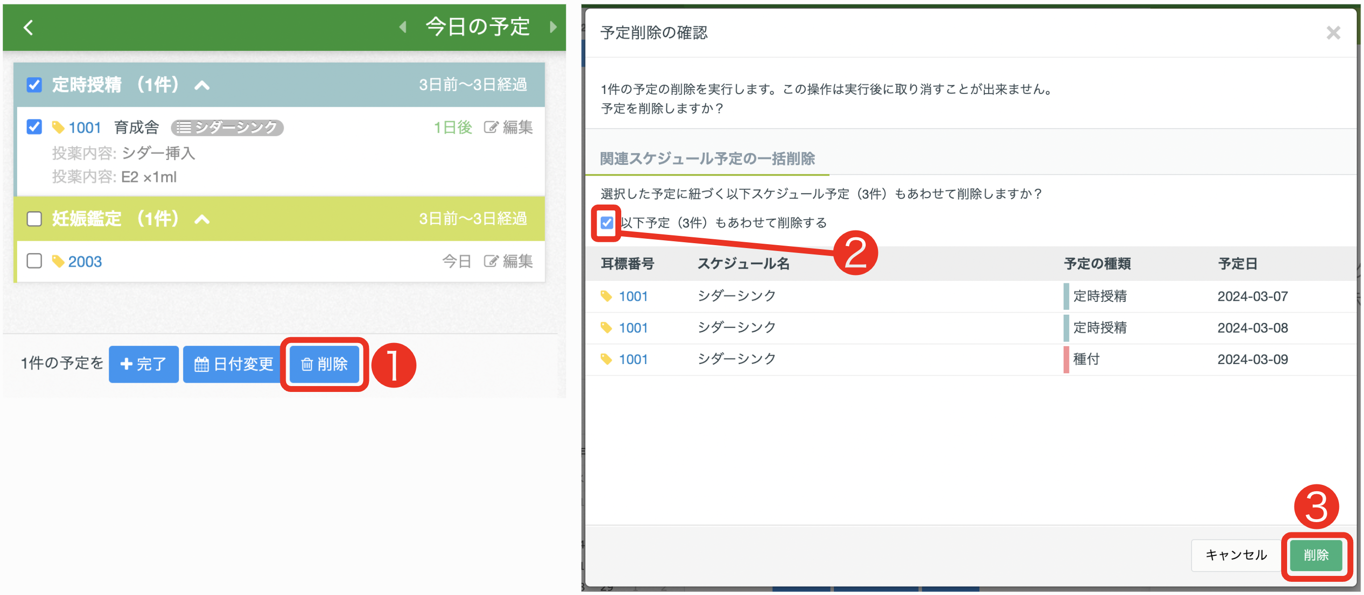Click the シダーシンク schedule badge
1364x595 pixels.
[227, 127]
